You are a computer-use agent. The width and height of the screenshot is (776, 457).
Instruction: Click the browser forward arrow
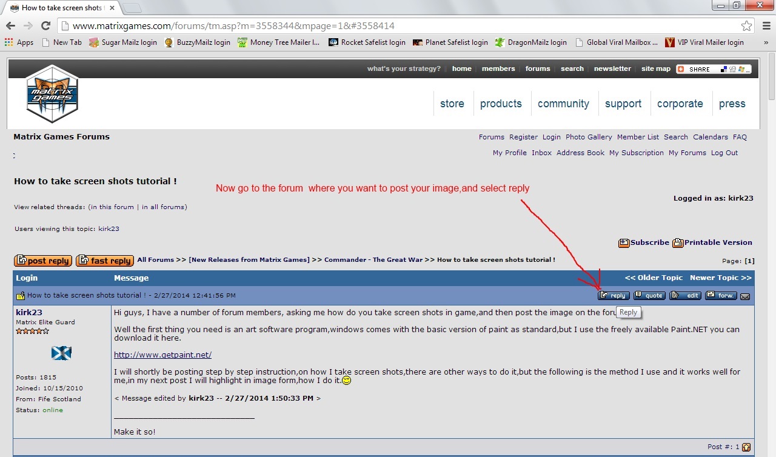click(x=28, y=25)
